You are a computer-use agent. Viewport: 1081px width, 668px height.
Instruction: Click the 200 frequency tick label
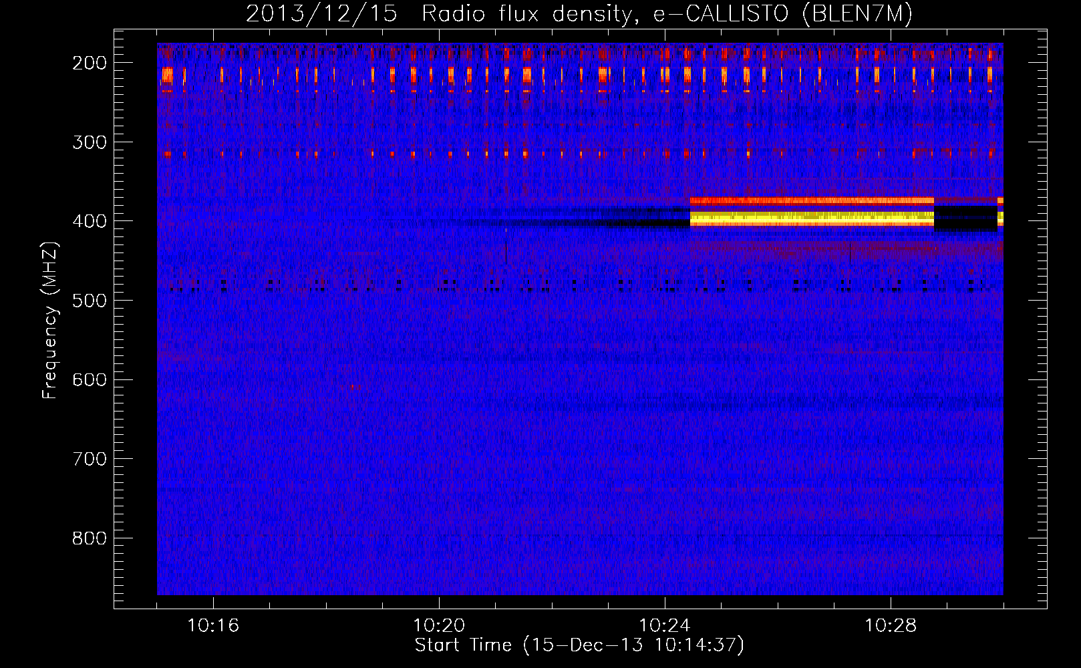click(89, 63)
